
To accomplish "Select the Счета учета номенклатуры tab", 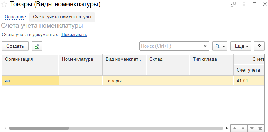I will [62, 17].
